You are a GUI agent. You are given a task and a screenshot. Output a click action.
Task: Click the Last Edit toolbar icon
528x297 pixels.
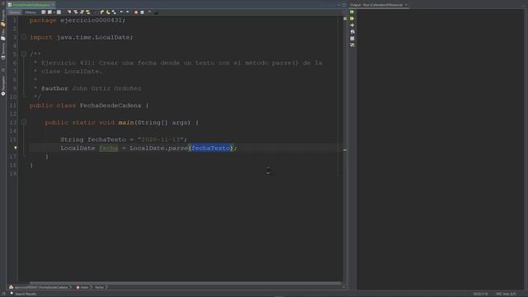[44, 12]
